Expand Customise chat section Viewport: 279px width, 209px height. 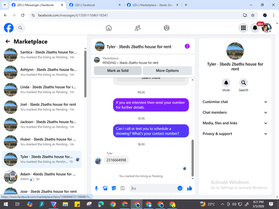tap(235, 102)
